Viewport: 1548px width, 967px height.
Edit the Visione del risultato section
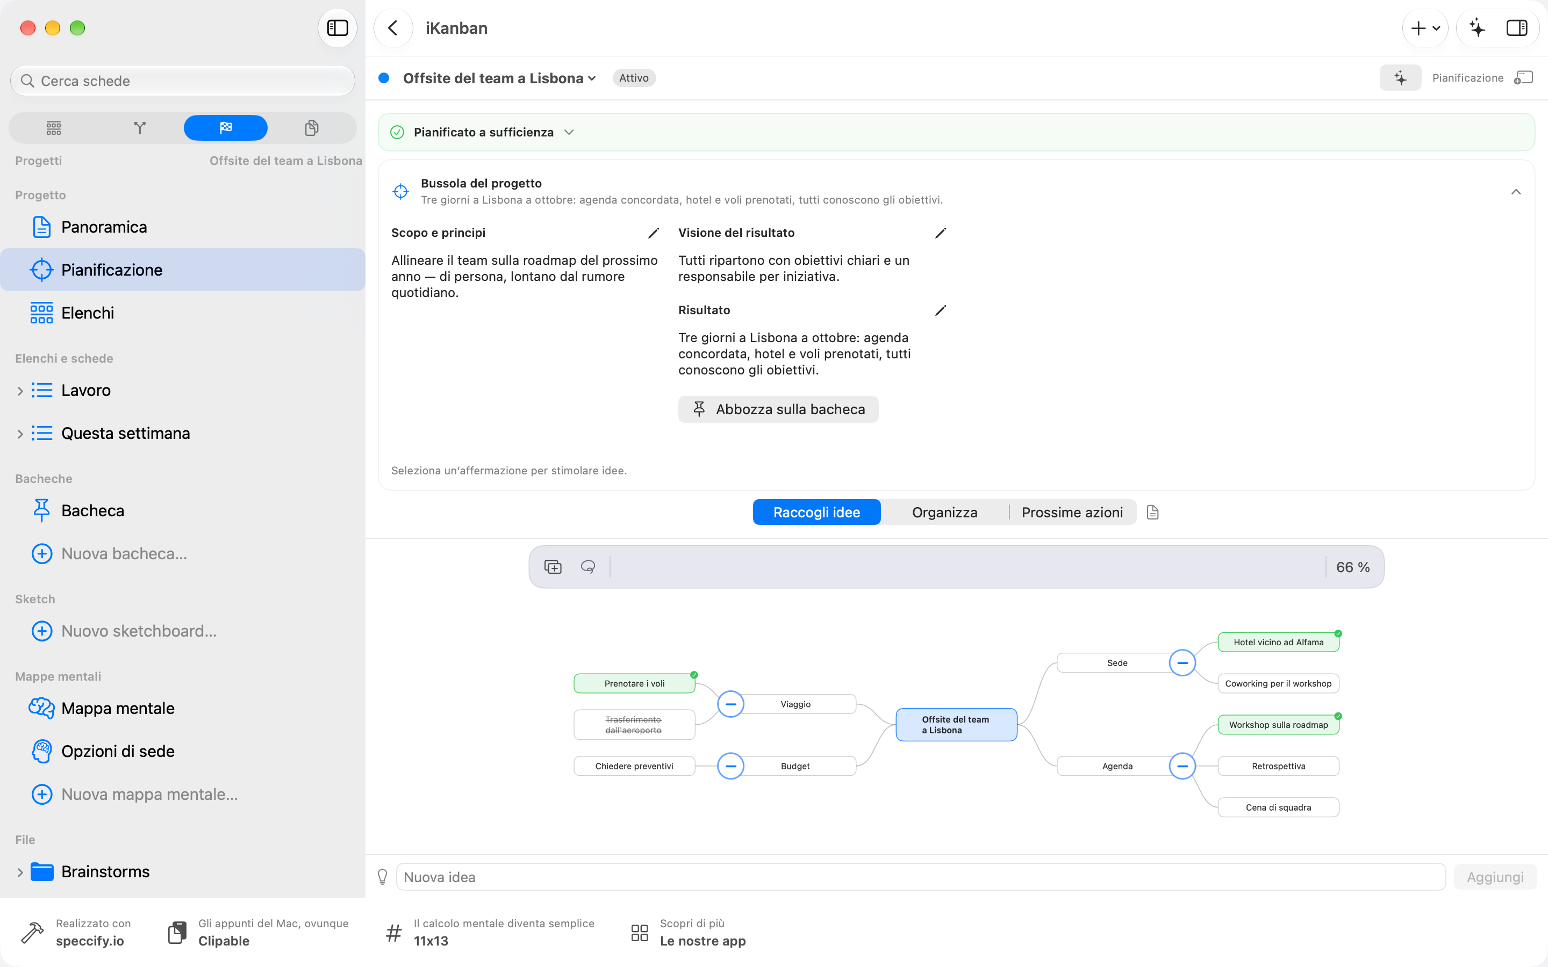point(940,233)
